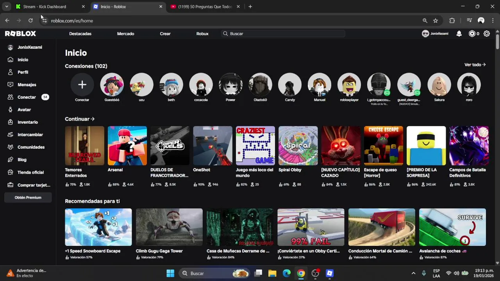Image resolution: width=500 pixels, height=281 pixels.
Task: Open the Windows Start button
Action: click(x=170, y=273)
